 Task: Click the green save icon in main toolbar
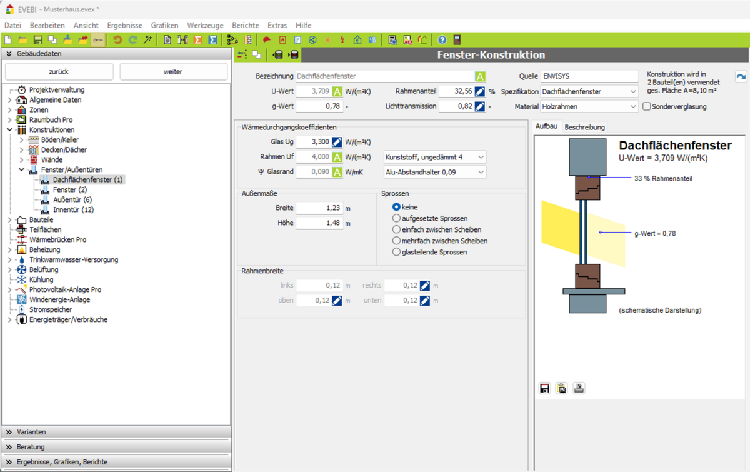(37, 40)
